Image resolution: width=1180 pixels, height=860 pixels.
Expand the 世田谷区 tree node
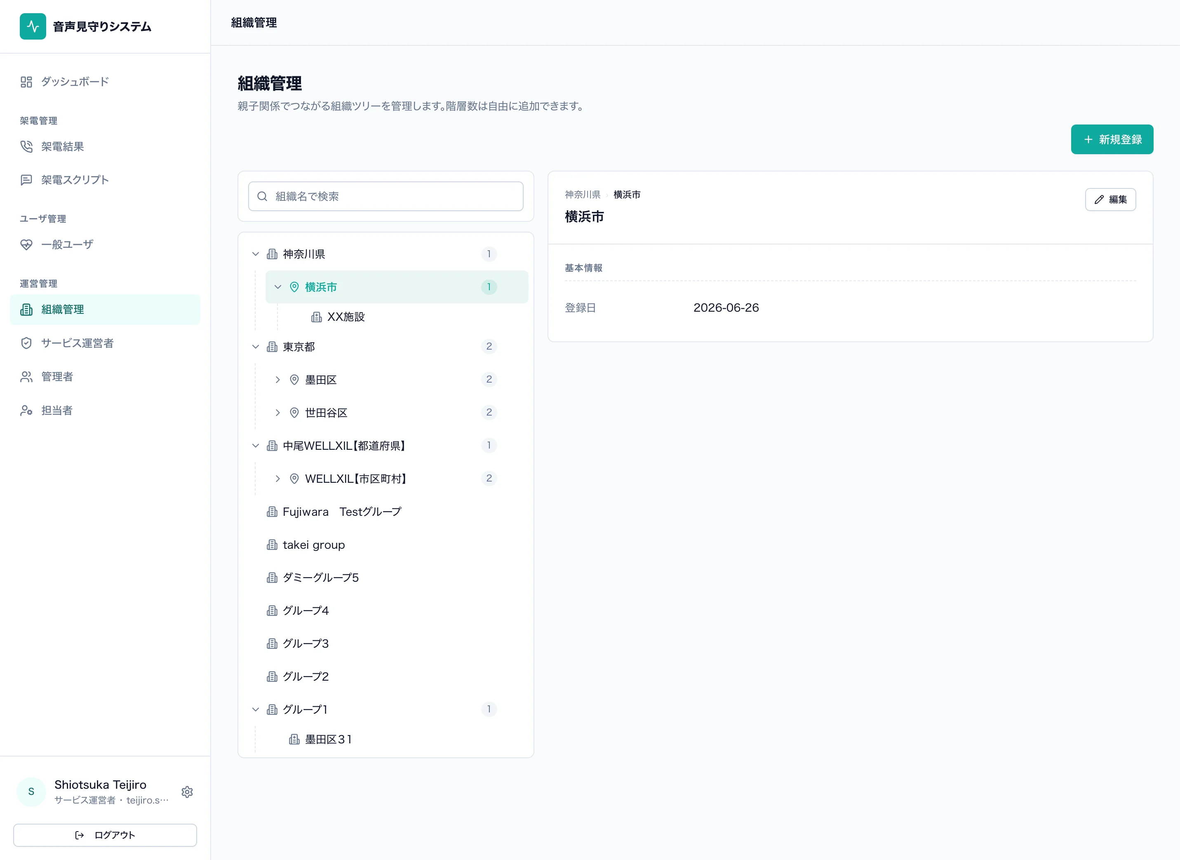pyautogui.click(x=278, y=413)
